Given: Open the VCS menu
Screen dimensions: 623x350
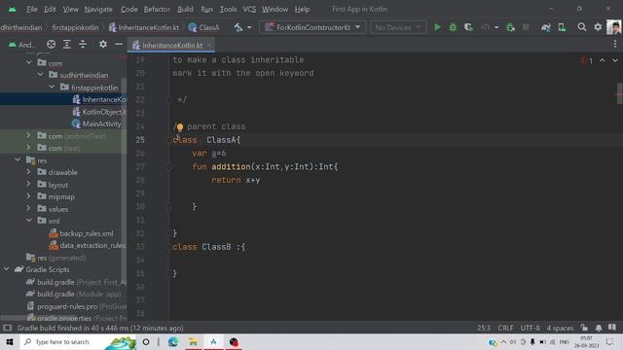Looking at the screenshot, I should 249,9.
